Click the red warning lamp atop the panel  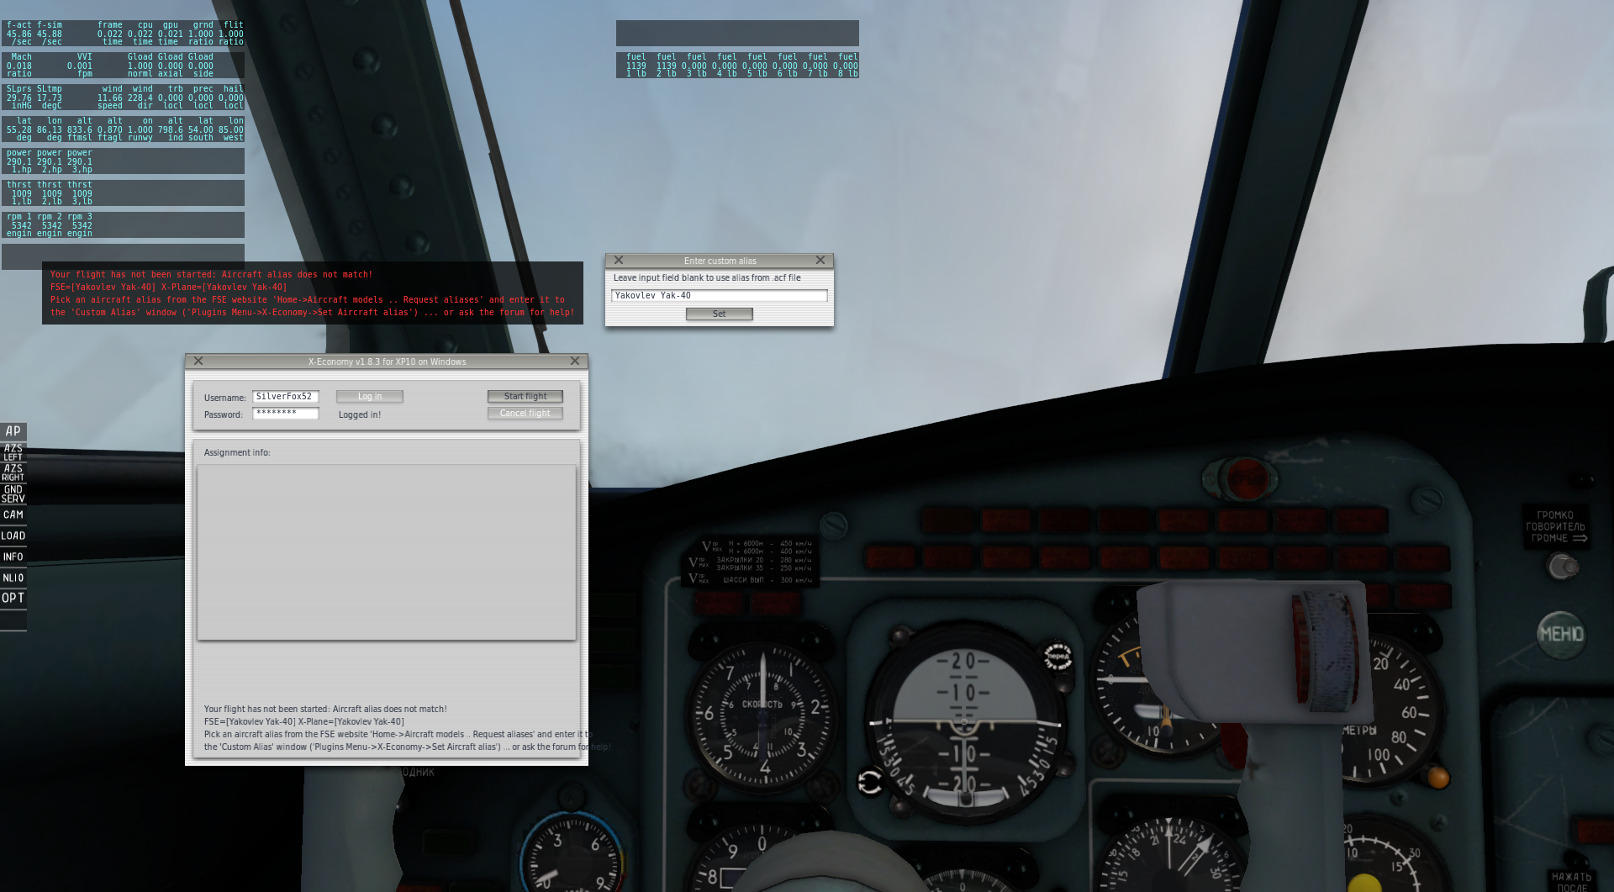click(1247, 478)
